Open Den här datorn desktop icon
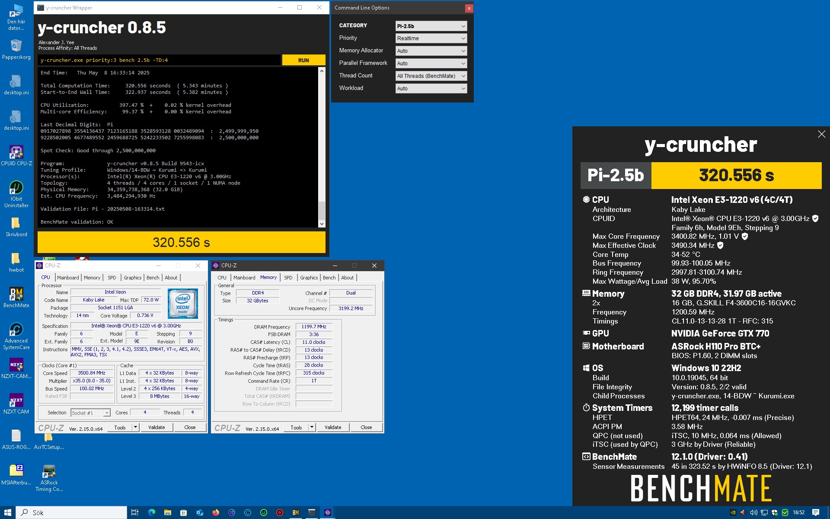This screenshot has height=519, width=830. 16,17
